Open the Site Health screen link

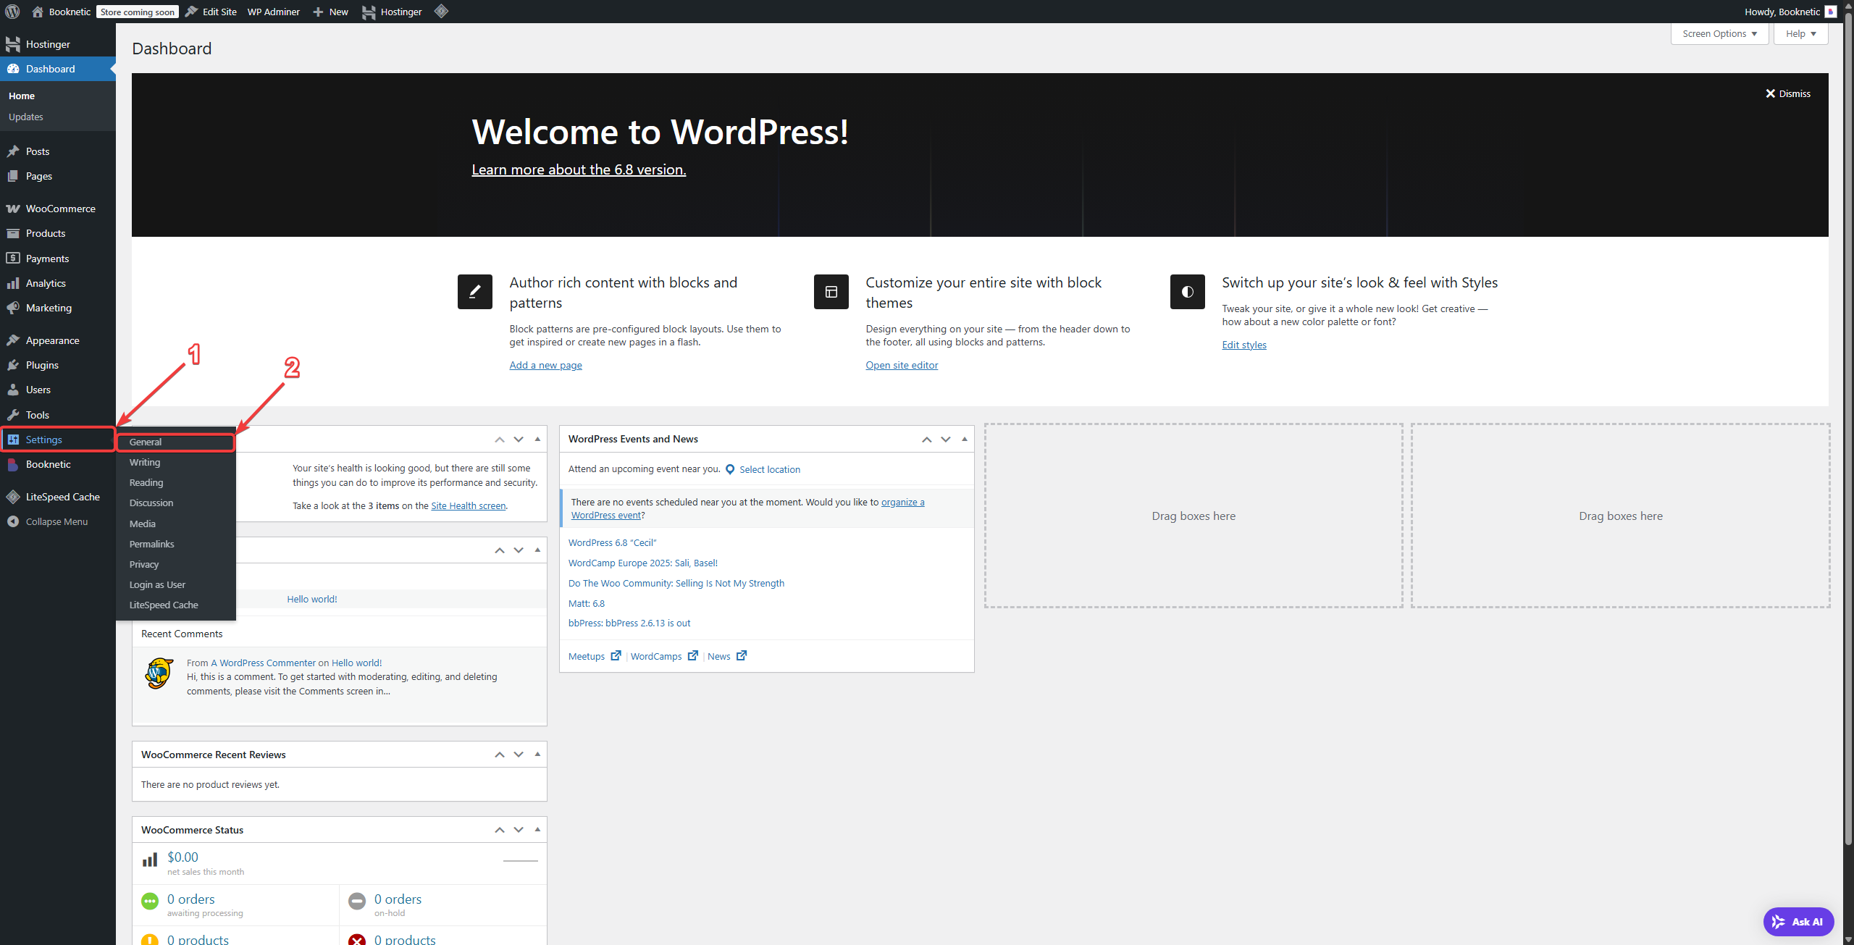tap(469, 505)
